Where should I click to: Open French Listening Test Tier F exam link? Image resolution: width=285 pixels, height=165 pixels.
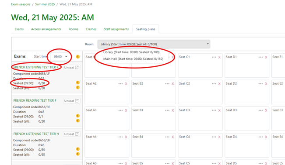point(36,67)
